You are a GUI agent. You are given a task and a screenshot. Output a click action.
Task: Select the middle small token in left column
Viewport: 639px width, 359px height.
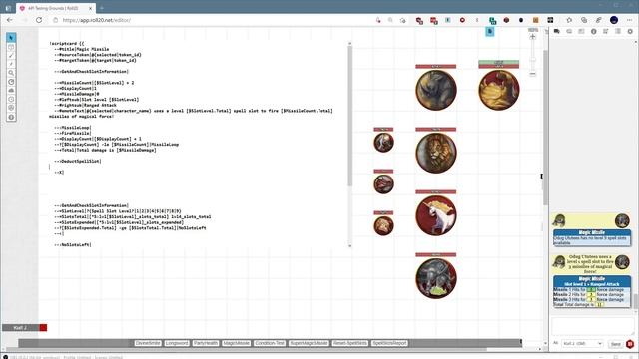(x=383, y=184)
